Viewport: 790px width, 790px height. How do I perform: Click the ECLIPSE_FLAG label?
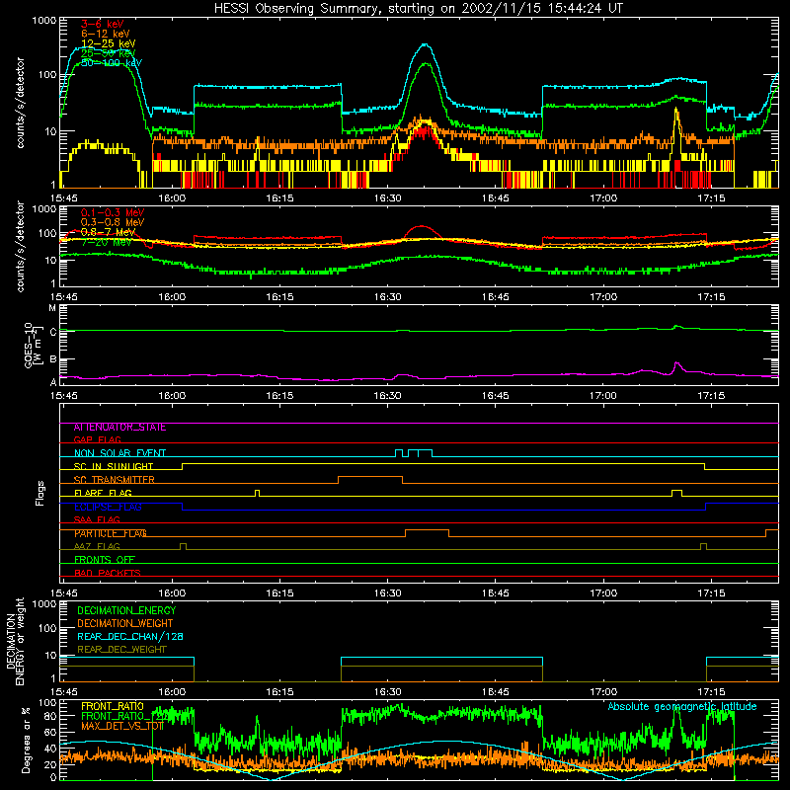tap(108, 507)
